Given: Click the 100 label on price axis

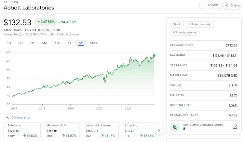Looking at the screenshot, I should [x=8, y=70].
